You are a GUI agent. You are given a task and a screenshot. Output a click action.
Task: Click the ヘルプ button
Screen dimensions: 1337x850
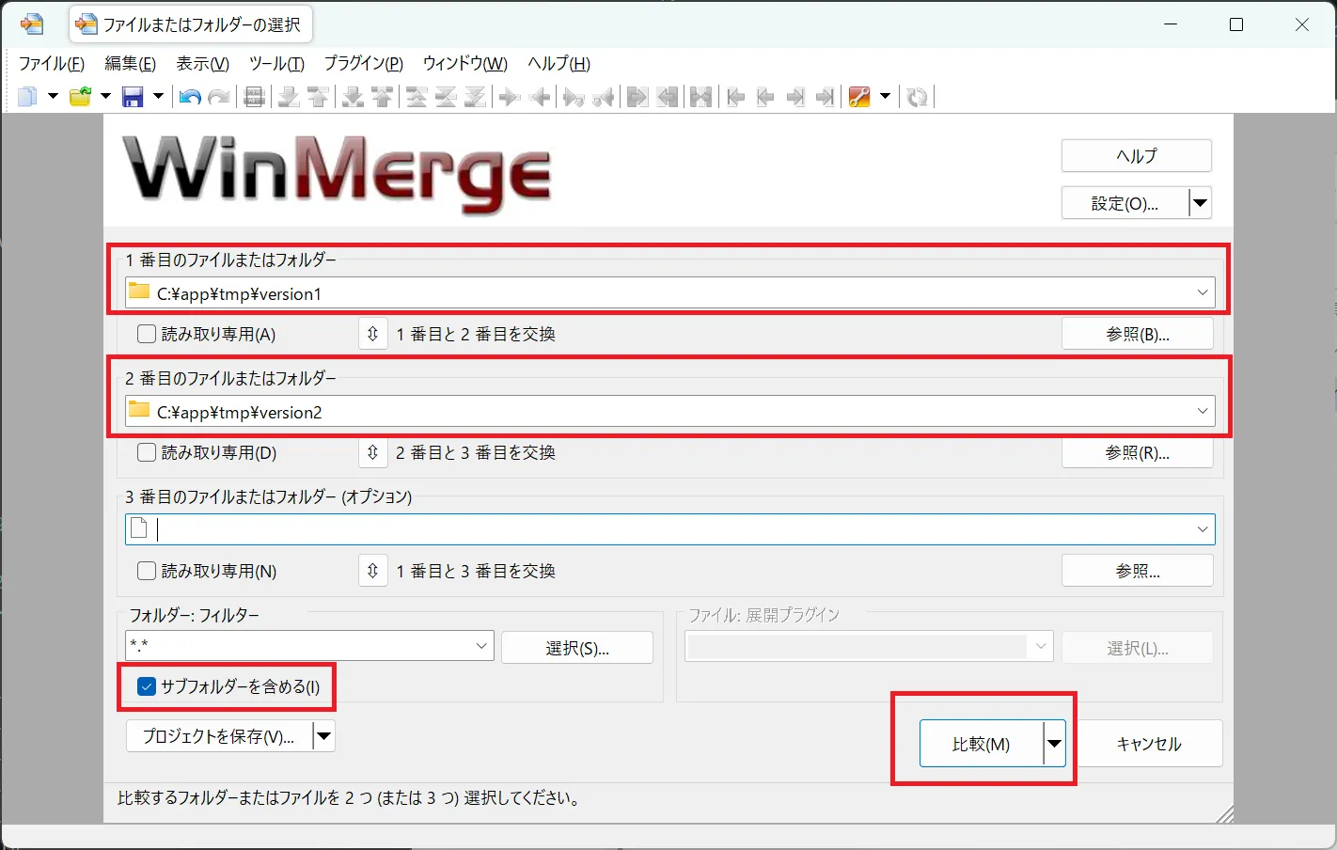[1136, 156]
